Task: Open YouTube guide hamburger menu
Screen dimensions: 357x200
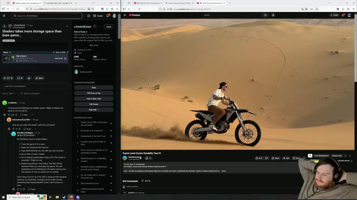Action: (x=125, y=15)
